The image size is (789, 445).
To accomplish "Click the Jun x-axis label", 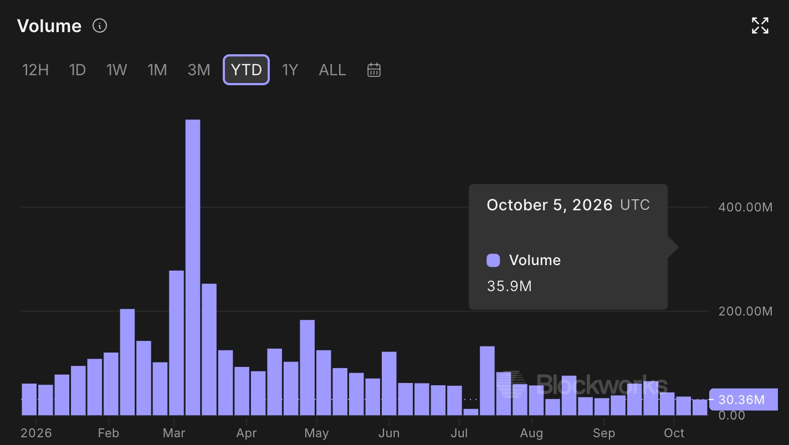I will coord(389,433).
